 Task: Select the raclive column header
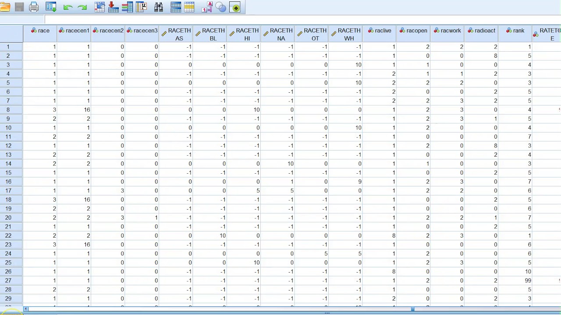(x=380, y=34)
